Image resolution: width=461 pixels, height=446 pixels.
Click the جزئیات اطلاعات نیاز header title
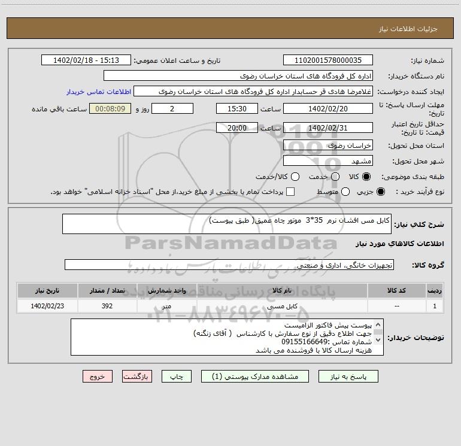pos(408,29)
